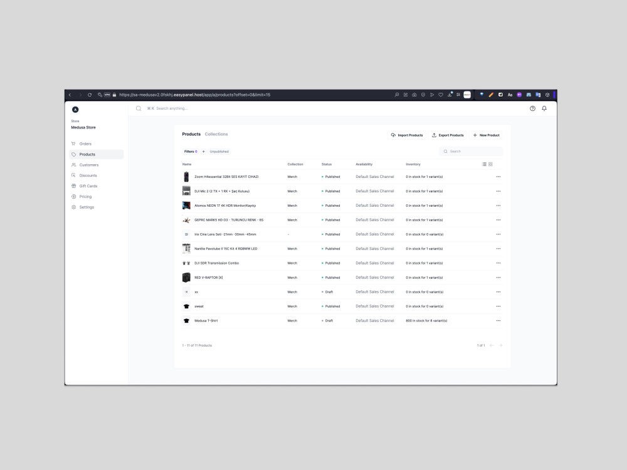Viewport: 627px width, 470px height.
Task: Click the Aa font extension icon
Action: pos(510,95)
